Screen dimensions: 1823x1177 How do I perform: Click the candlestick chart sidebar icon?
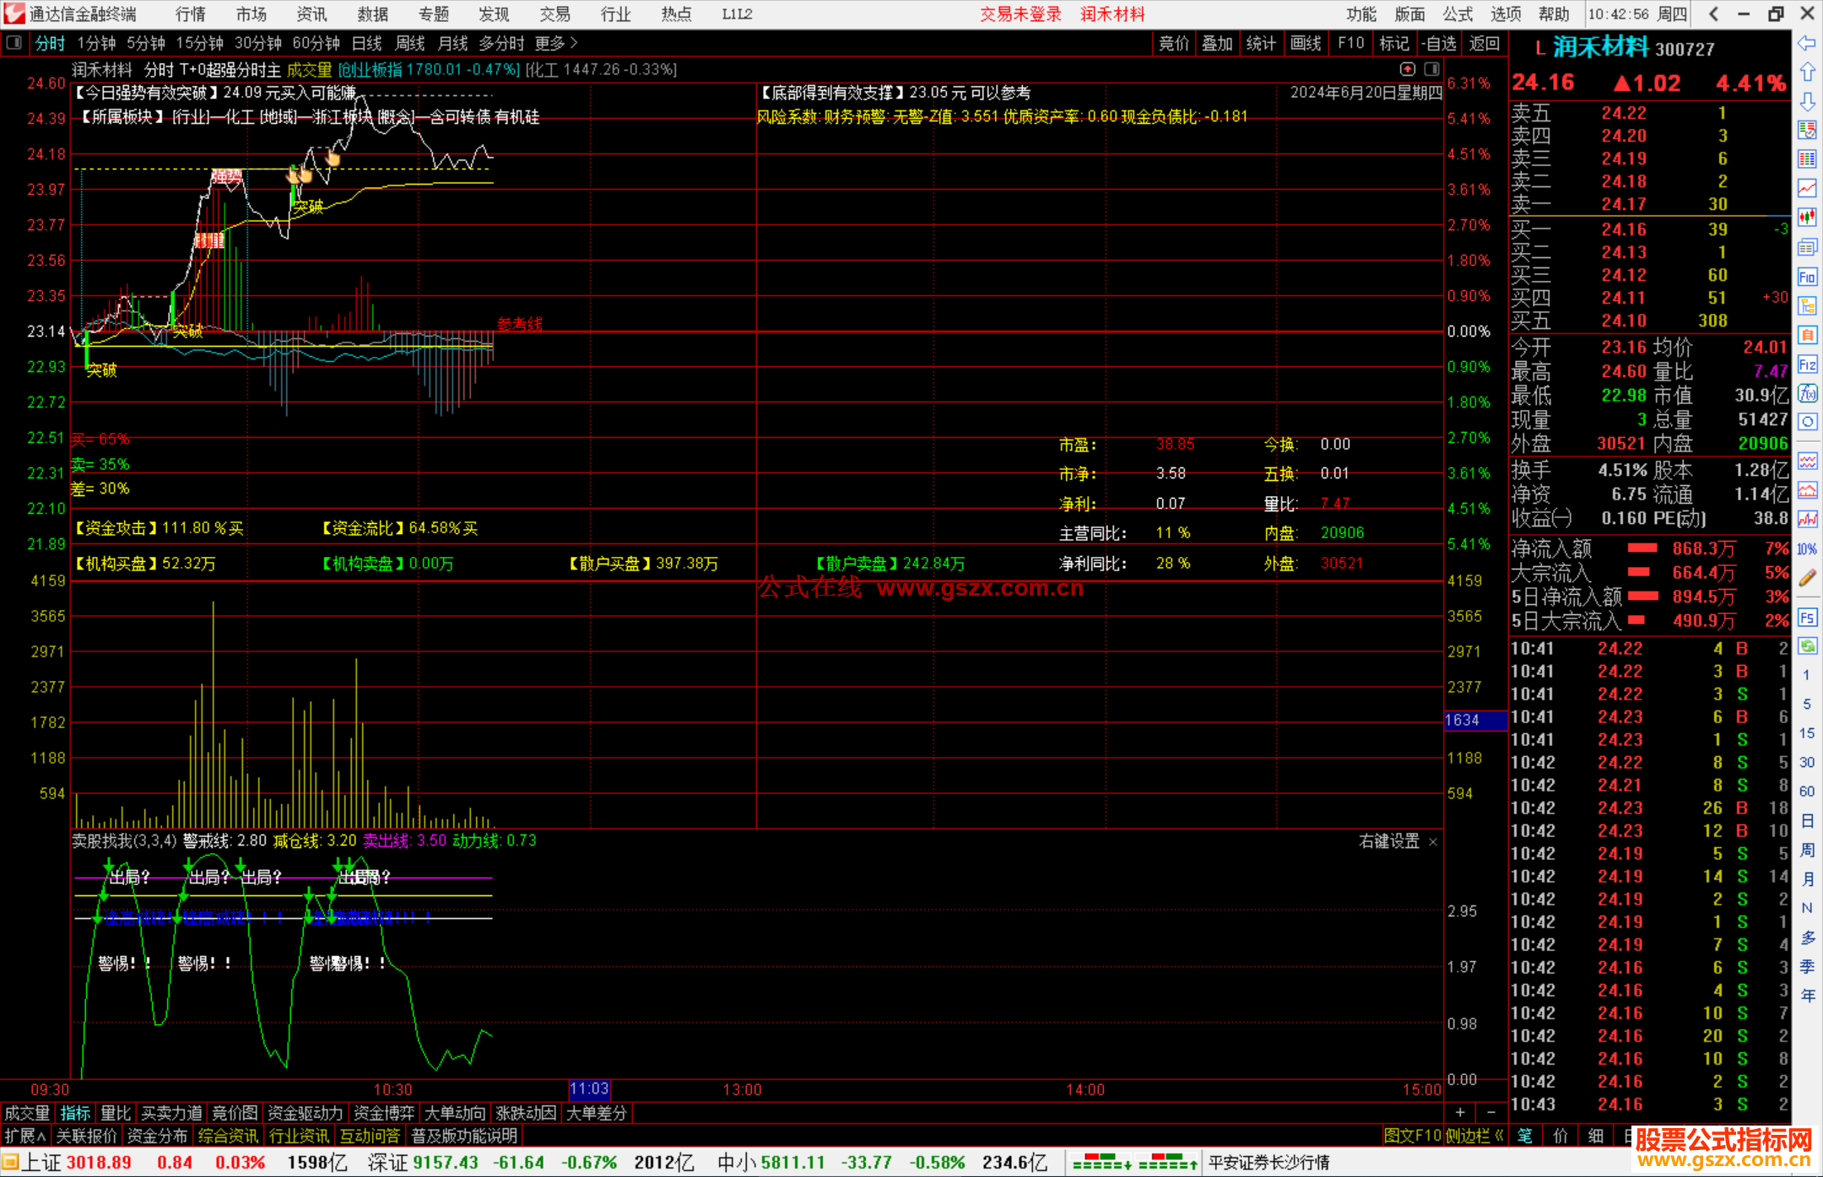pyautogui.click(x=1807, y=218)
